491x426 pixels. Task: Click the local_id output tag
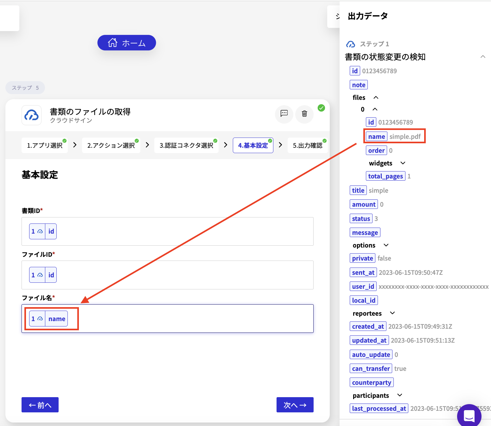point(364,300)
